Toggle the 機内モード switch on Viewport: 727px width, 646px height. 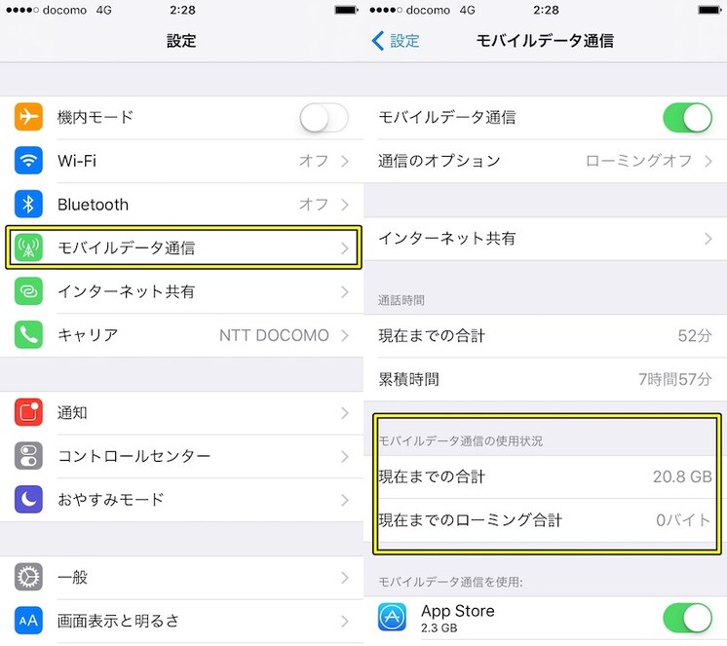[324, 118]
